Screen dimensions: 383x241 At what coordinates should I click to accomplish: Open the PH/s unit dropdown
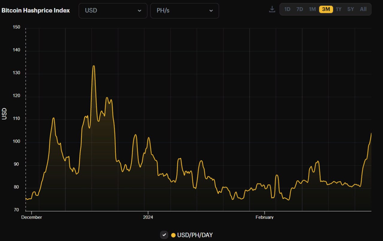point(184,10)
